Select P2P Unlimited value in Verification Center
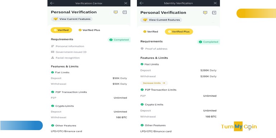The height and width of the screenshot is (138, 276). 120,98
